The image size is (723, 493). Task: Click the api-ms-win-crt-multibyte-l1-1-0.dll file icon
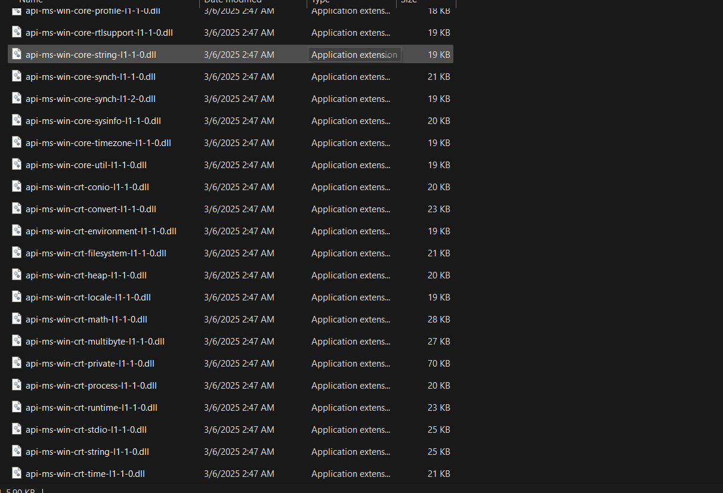click(17, 341)
